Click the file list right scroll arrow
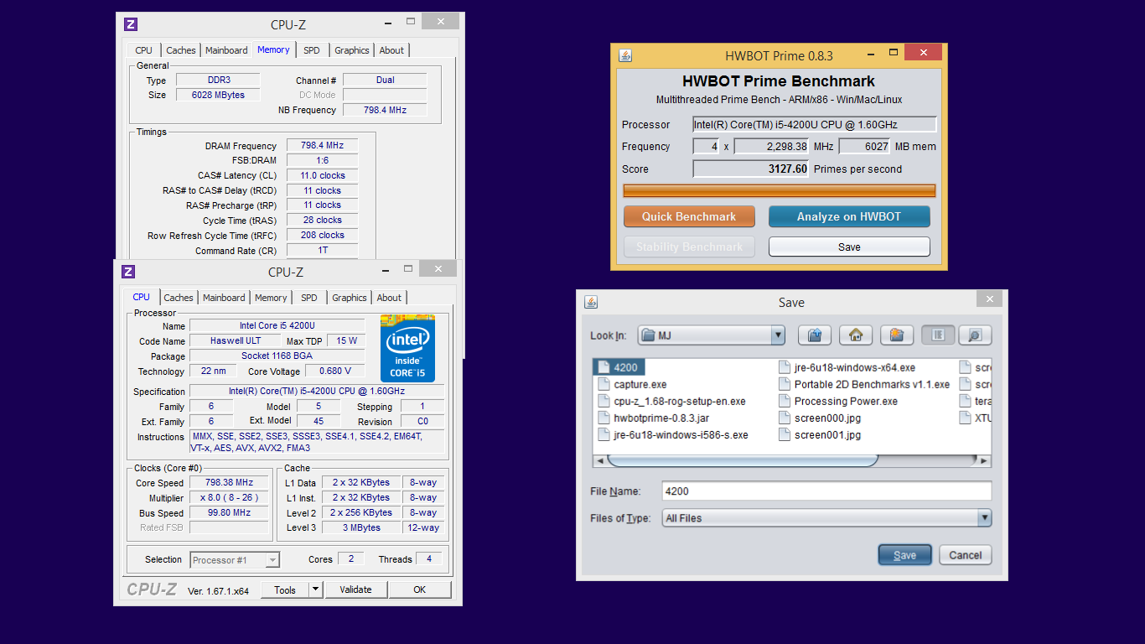This screenshot has height=644, width=1145. coord(984,460)
